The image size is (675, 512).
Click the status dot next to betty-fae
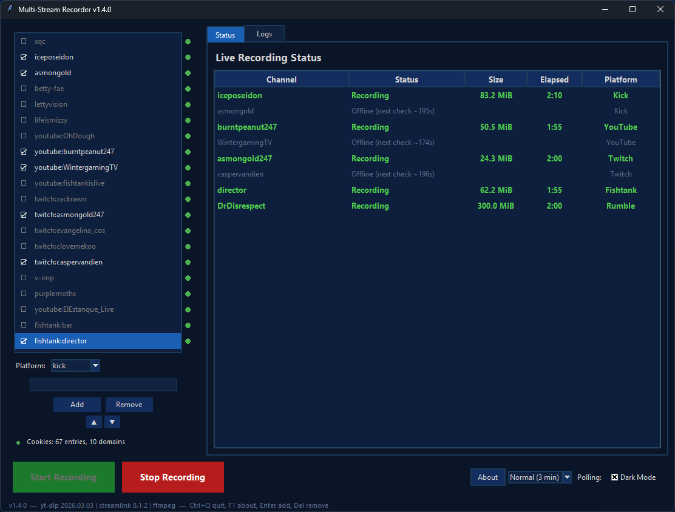[x=188, y=89]
